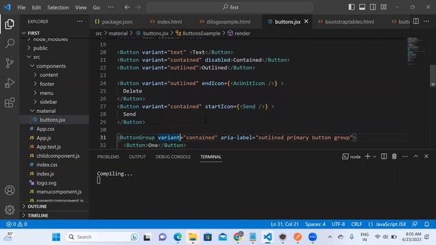Open Run and Debug view

(10, 83)
